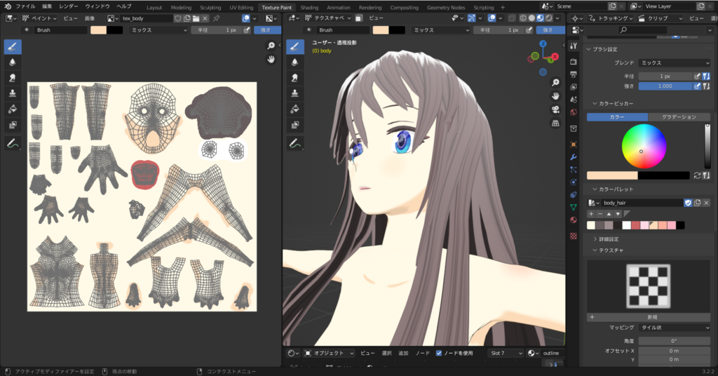Open the Output properties tab
The width and height of the screenshot is (718, 376).
[574, 74]
